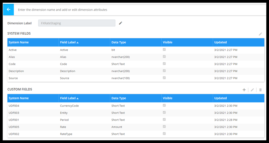
Task: Add a new custom field with plus icon
Action: pos(244,90)
